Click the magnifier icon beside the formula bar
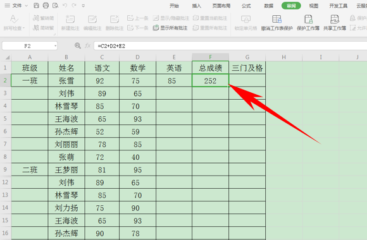This screenshot has height=240, width=367. pyautogui.click(x=77, y=45)
